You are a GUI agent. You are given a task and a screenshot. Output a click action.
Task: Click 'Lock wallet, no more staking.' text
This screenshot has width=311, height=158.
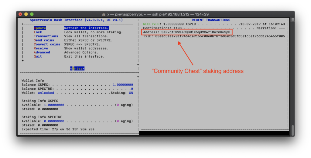pos(94,32)
